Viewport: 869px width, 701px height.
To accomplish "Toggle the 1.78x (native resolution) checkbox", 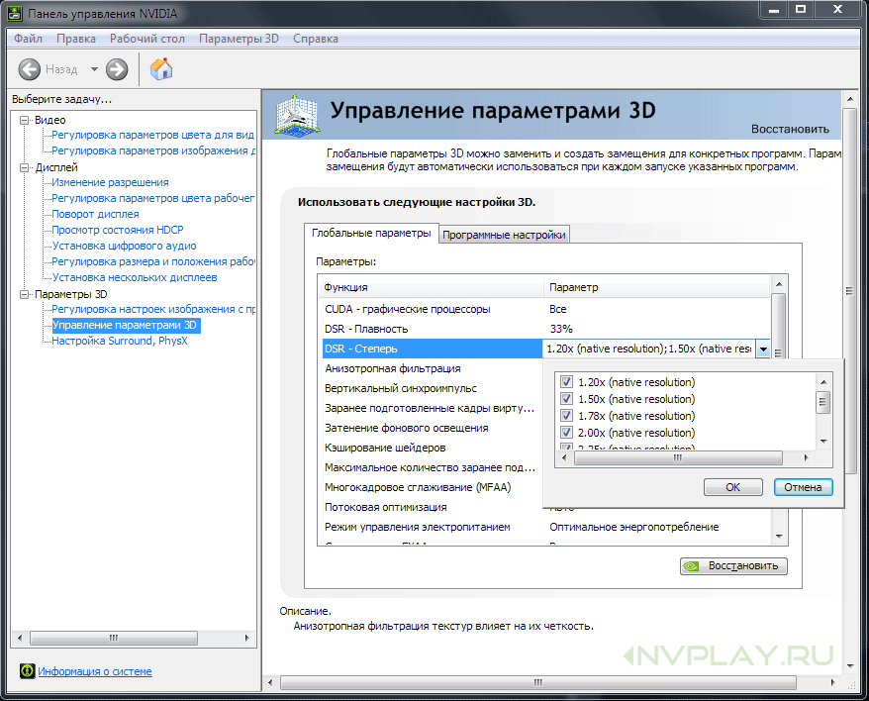I will pyautogui.click(x=566, y=416).
